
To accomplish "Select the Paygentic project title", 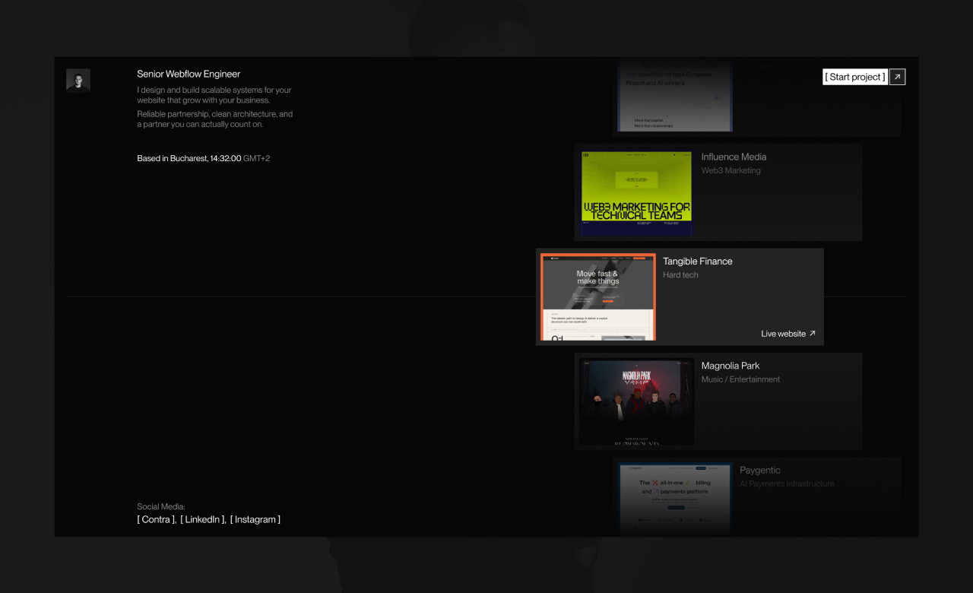I will tap(760, 470).
